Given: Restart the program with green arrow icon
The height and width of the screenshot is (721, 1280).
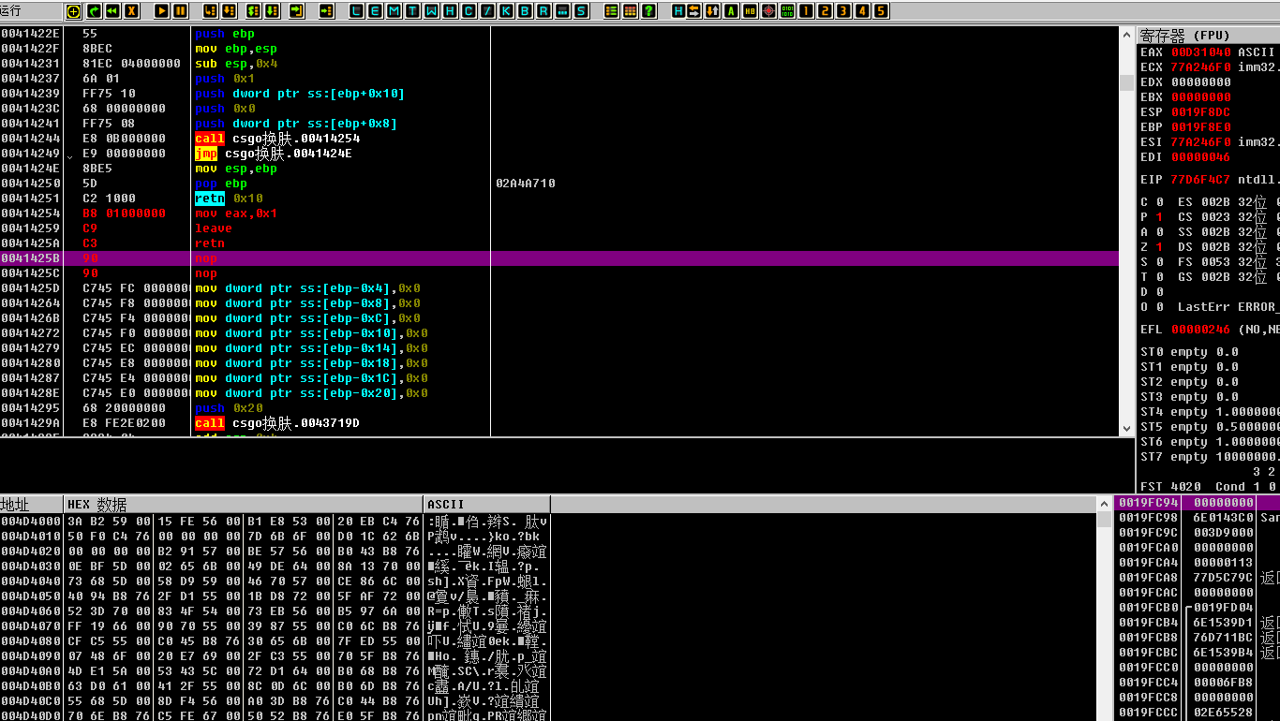Looking at the screenshot, I should pyautogui.click(x=93, y=11).
